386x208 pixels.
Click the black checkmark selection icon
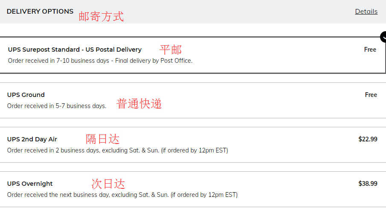383,37
